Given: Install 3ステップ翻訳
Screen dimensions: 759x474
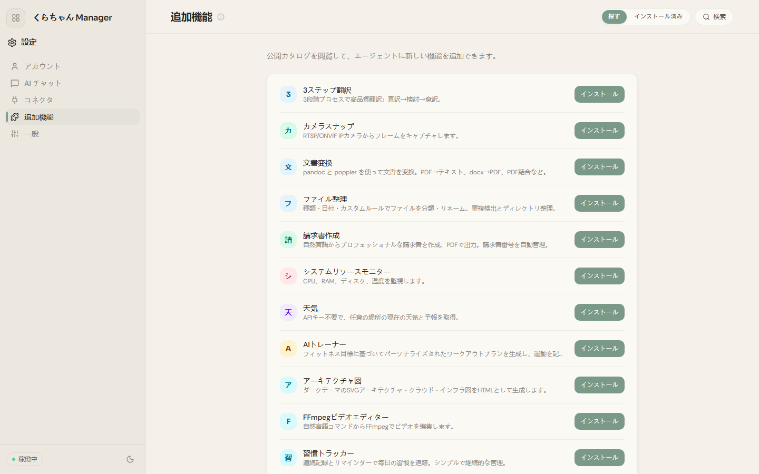Looking at the screenshot, I should pos(599,94).
